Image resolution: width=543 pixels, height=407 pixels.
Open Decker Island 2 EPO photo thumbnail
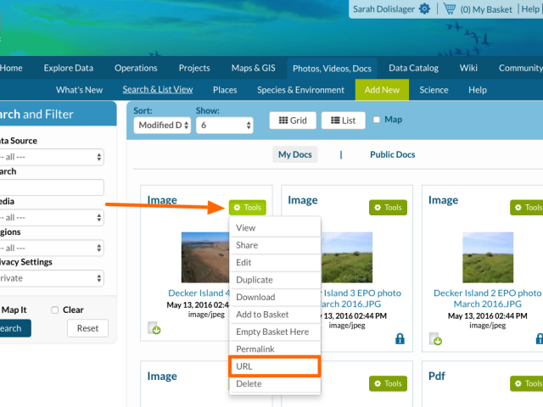tap(488, 258)
